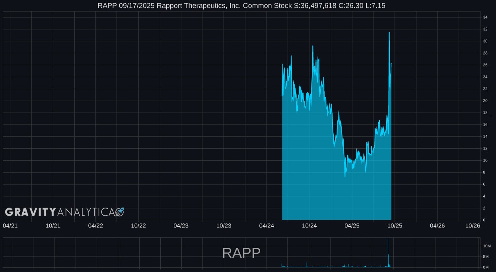The image size is (496, 272).
Task: Select the 10/24 date axis label
Action: [x=309, y=225]
